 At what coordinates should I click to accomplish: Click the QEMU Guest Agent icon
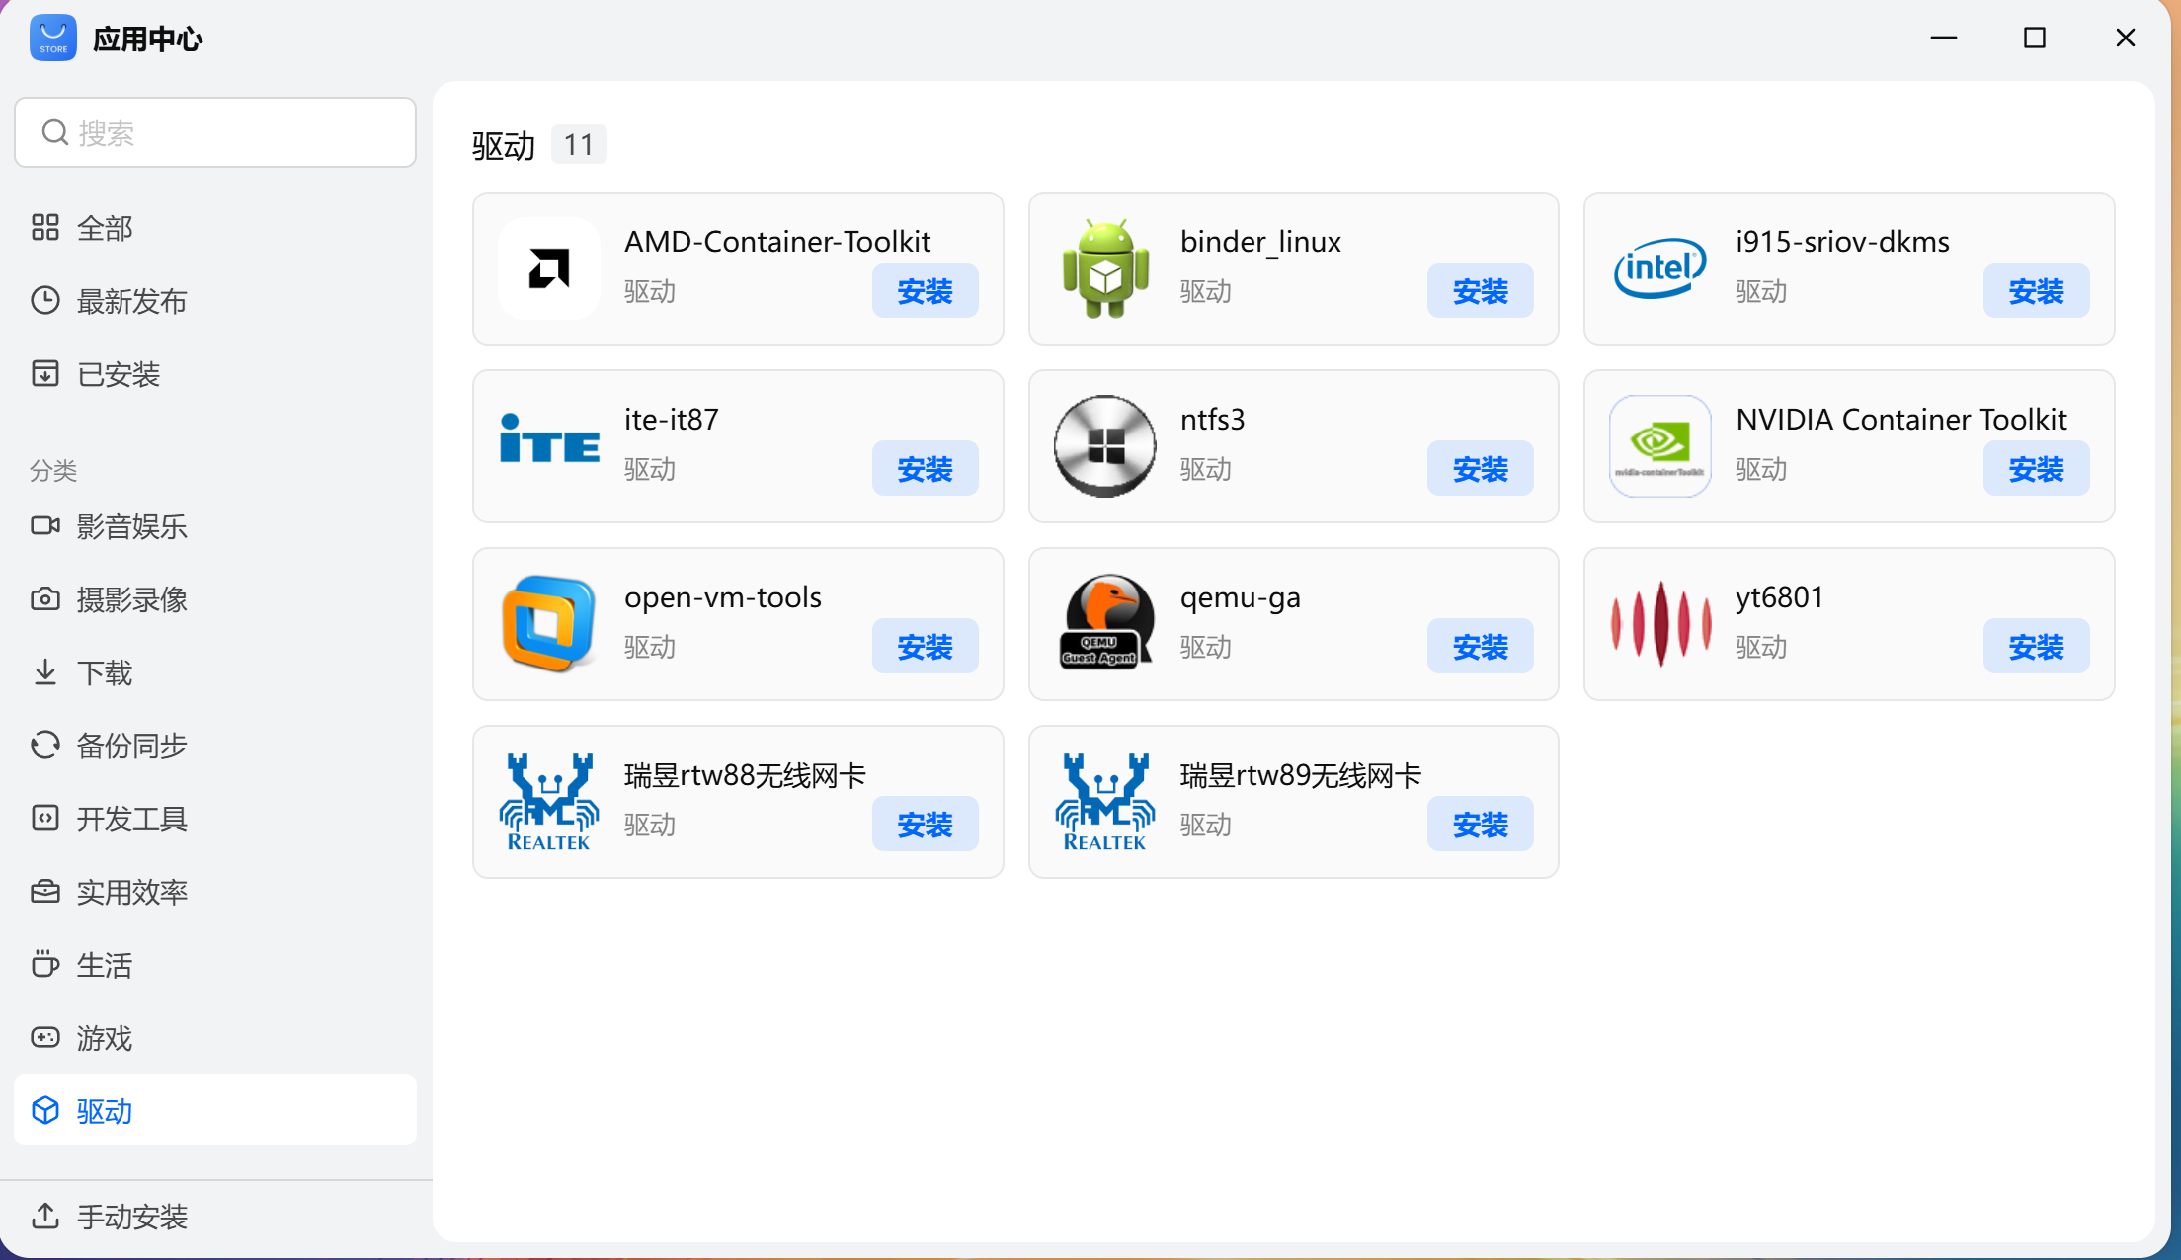[1105, 622]
